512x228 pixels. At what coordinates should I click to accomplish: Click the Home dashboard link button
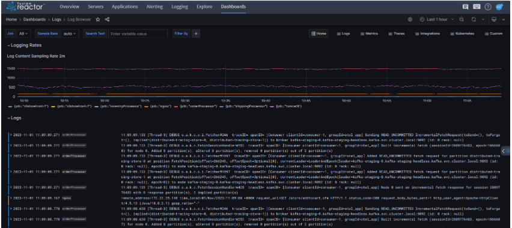pos(318,34)
